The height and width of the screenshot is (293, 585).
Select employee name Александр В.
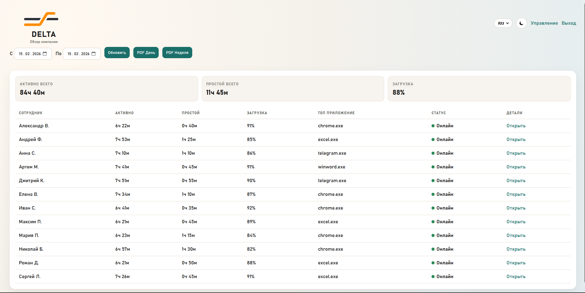coord(34,126)
